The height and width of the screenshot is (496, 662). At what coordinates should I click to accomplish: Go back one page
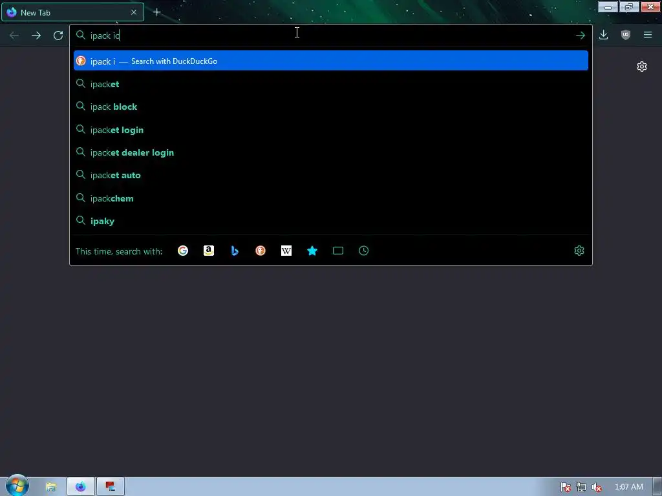click(x=14, y=36)
